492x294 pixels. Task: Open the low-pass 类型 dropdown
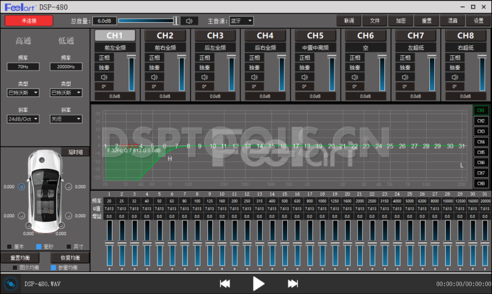tap(65, 93)
